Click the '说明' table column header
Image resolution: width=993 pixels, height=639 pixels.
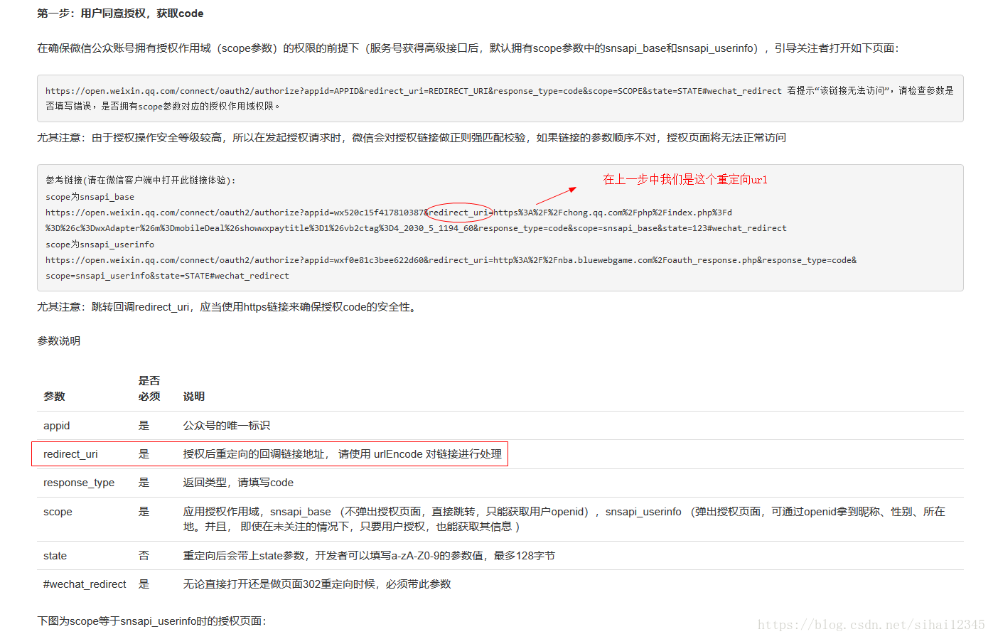[193, 397]
